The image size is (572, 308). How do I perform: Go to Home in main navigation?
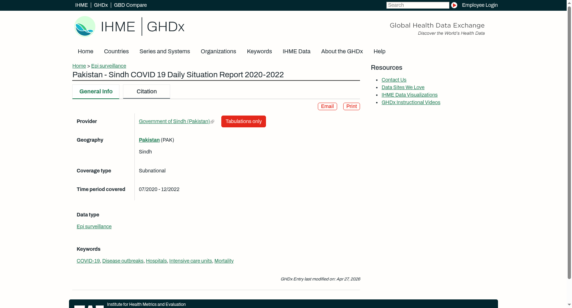tap(85, 52)
